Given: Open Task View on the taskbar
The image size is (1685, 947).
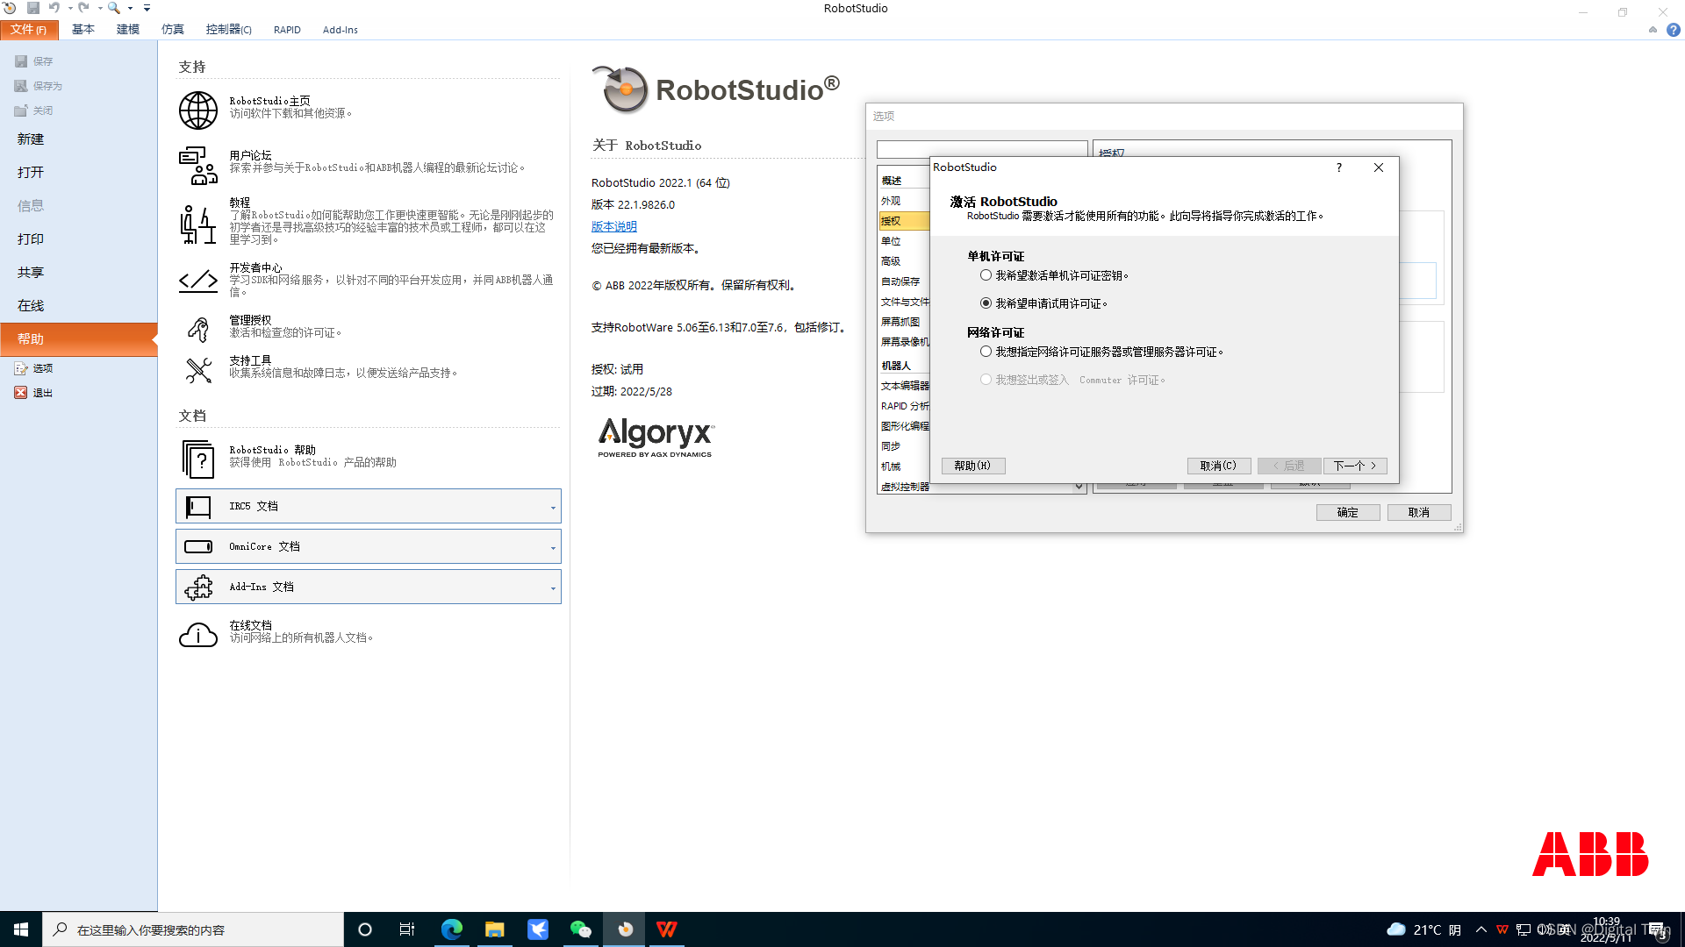Looking at the screenshot, I should click(407, 929).
